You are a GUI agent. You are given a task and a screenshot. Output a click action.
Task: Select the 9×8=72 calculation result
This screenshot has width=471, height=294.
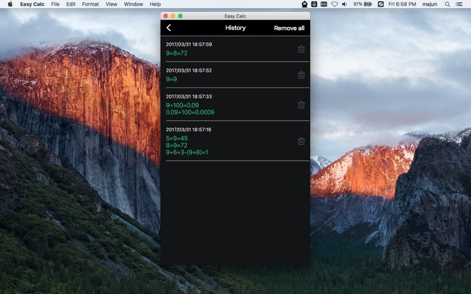click(177, 53)
